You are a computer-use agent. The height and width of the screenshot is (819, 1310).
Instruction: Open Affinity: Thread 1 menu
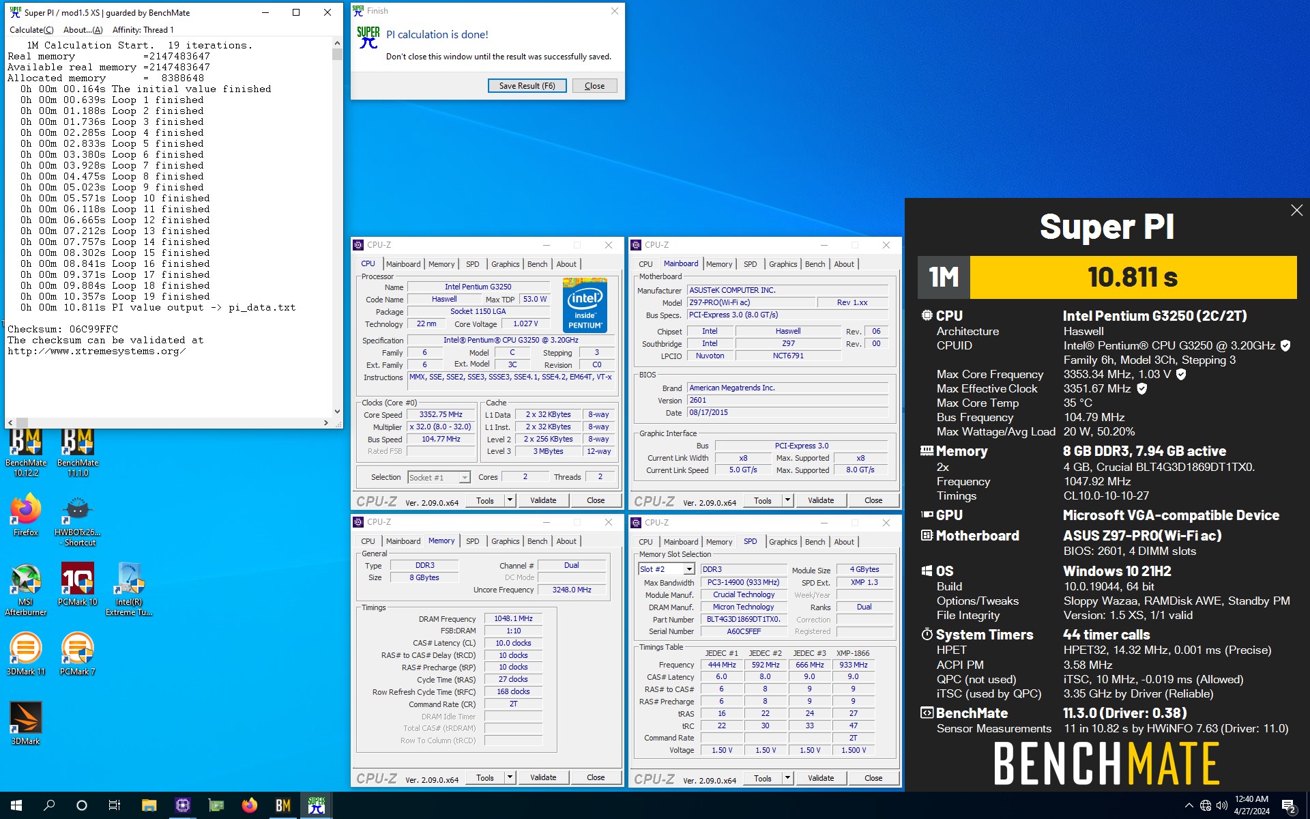[143, 30]
